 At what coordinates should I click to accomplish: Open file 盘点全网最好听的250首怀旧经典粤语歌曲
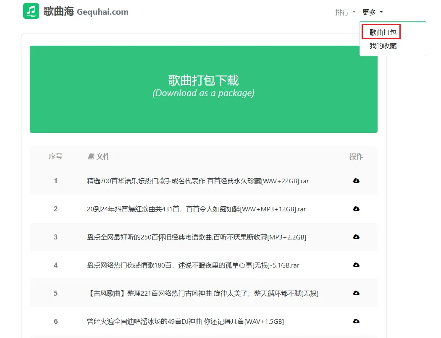pyautogui.click(x=196, y=237)
